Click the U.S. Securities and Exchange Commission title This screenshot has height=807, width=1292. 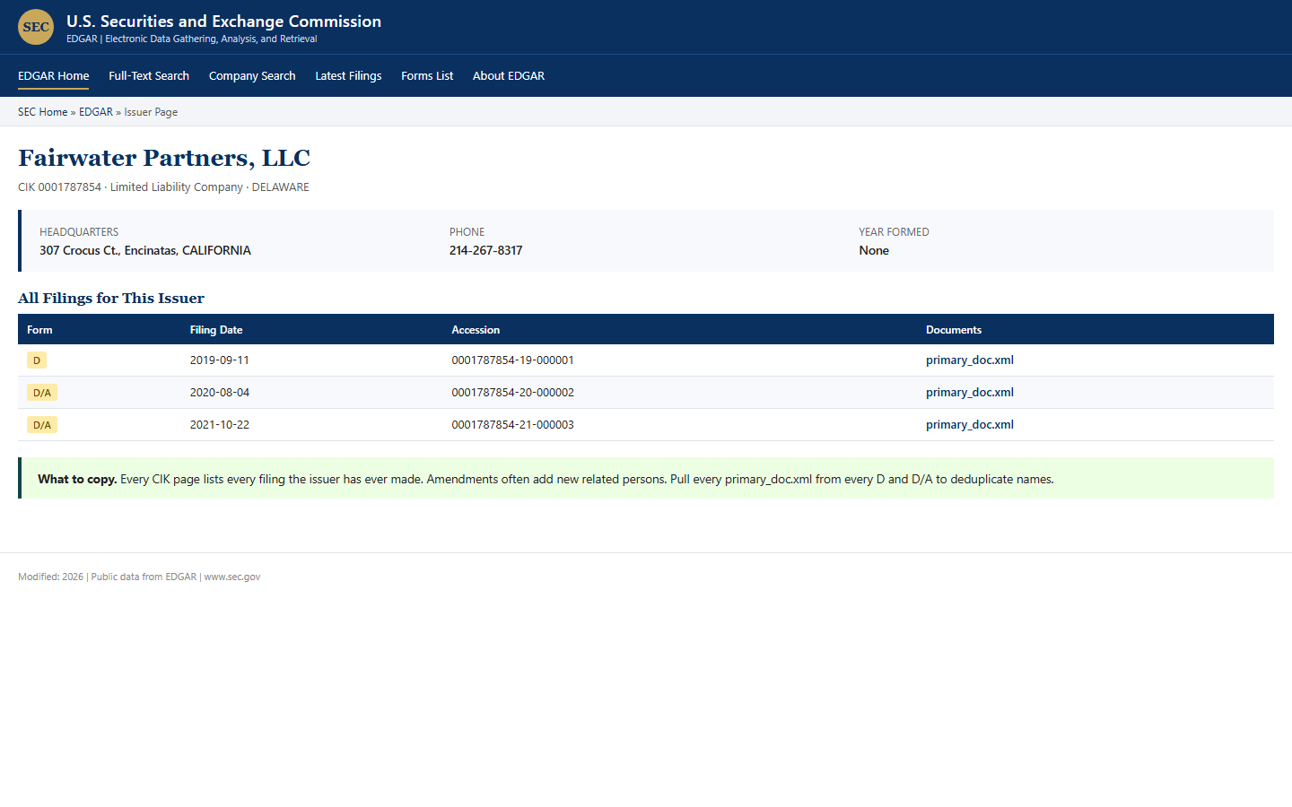click(x=223, y=22)
